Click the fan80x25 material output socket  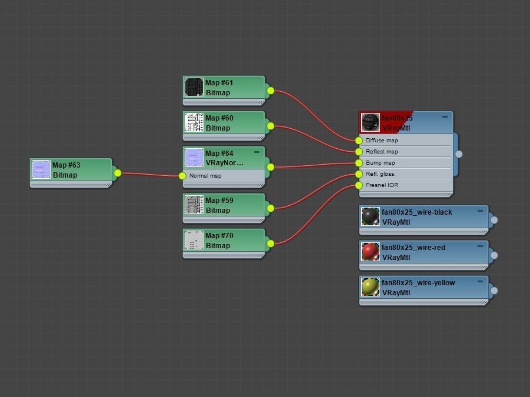pyautogui.click(x=459, y=154)
